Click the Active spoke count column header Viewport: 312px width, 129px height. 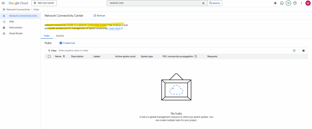coord(125,56)
